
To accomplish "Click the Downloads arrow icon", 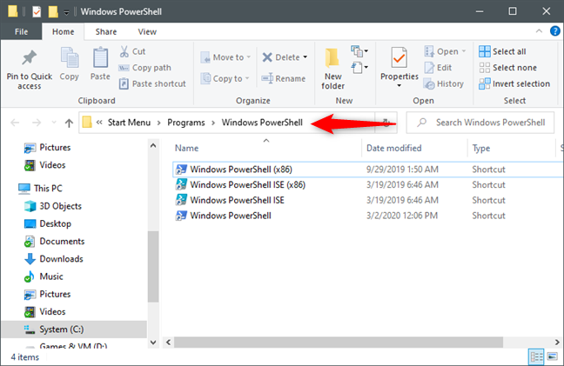I will 30,258.
